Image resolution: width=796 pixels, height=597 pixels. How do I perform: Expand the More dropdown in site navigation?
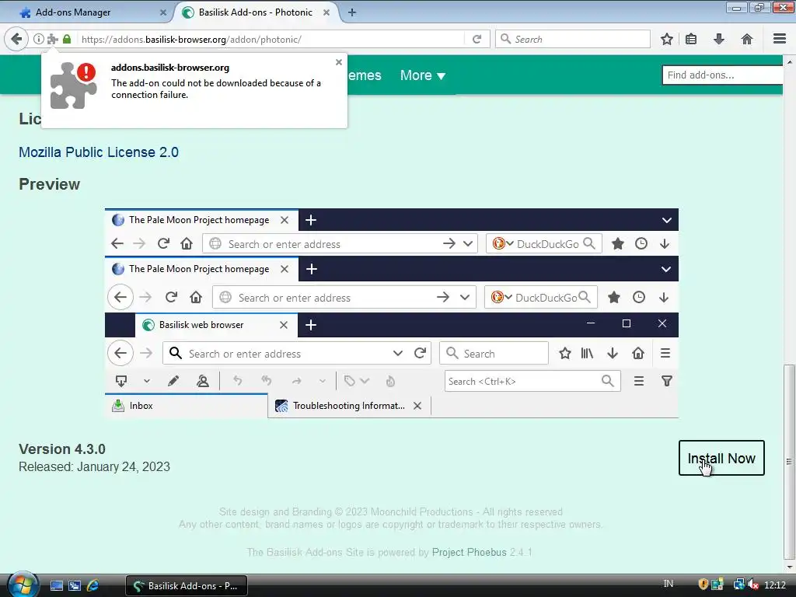click(x=422, y=75)
